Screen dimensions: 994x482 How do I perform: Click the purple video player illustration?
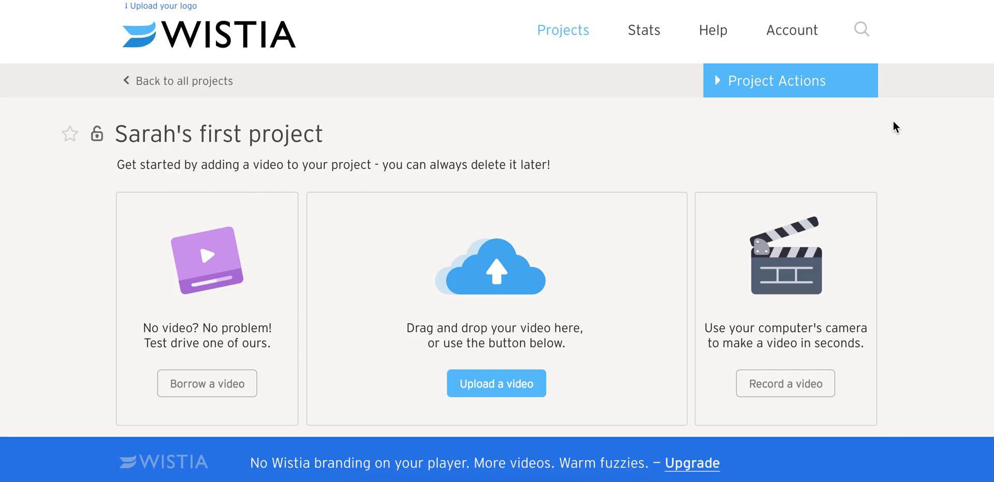207,260
